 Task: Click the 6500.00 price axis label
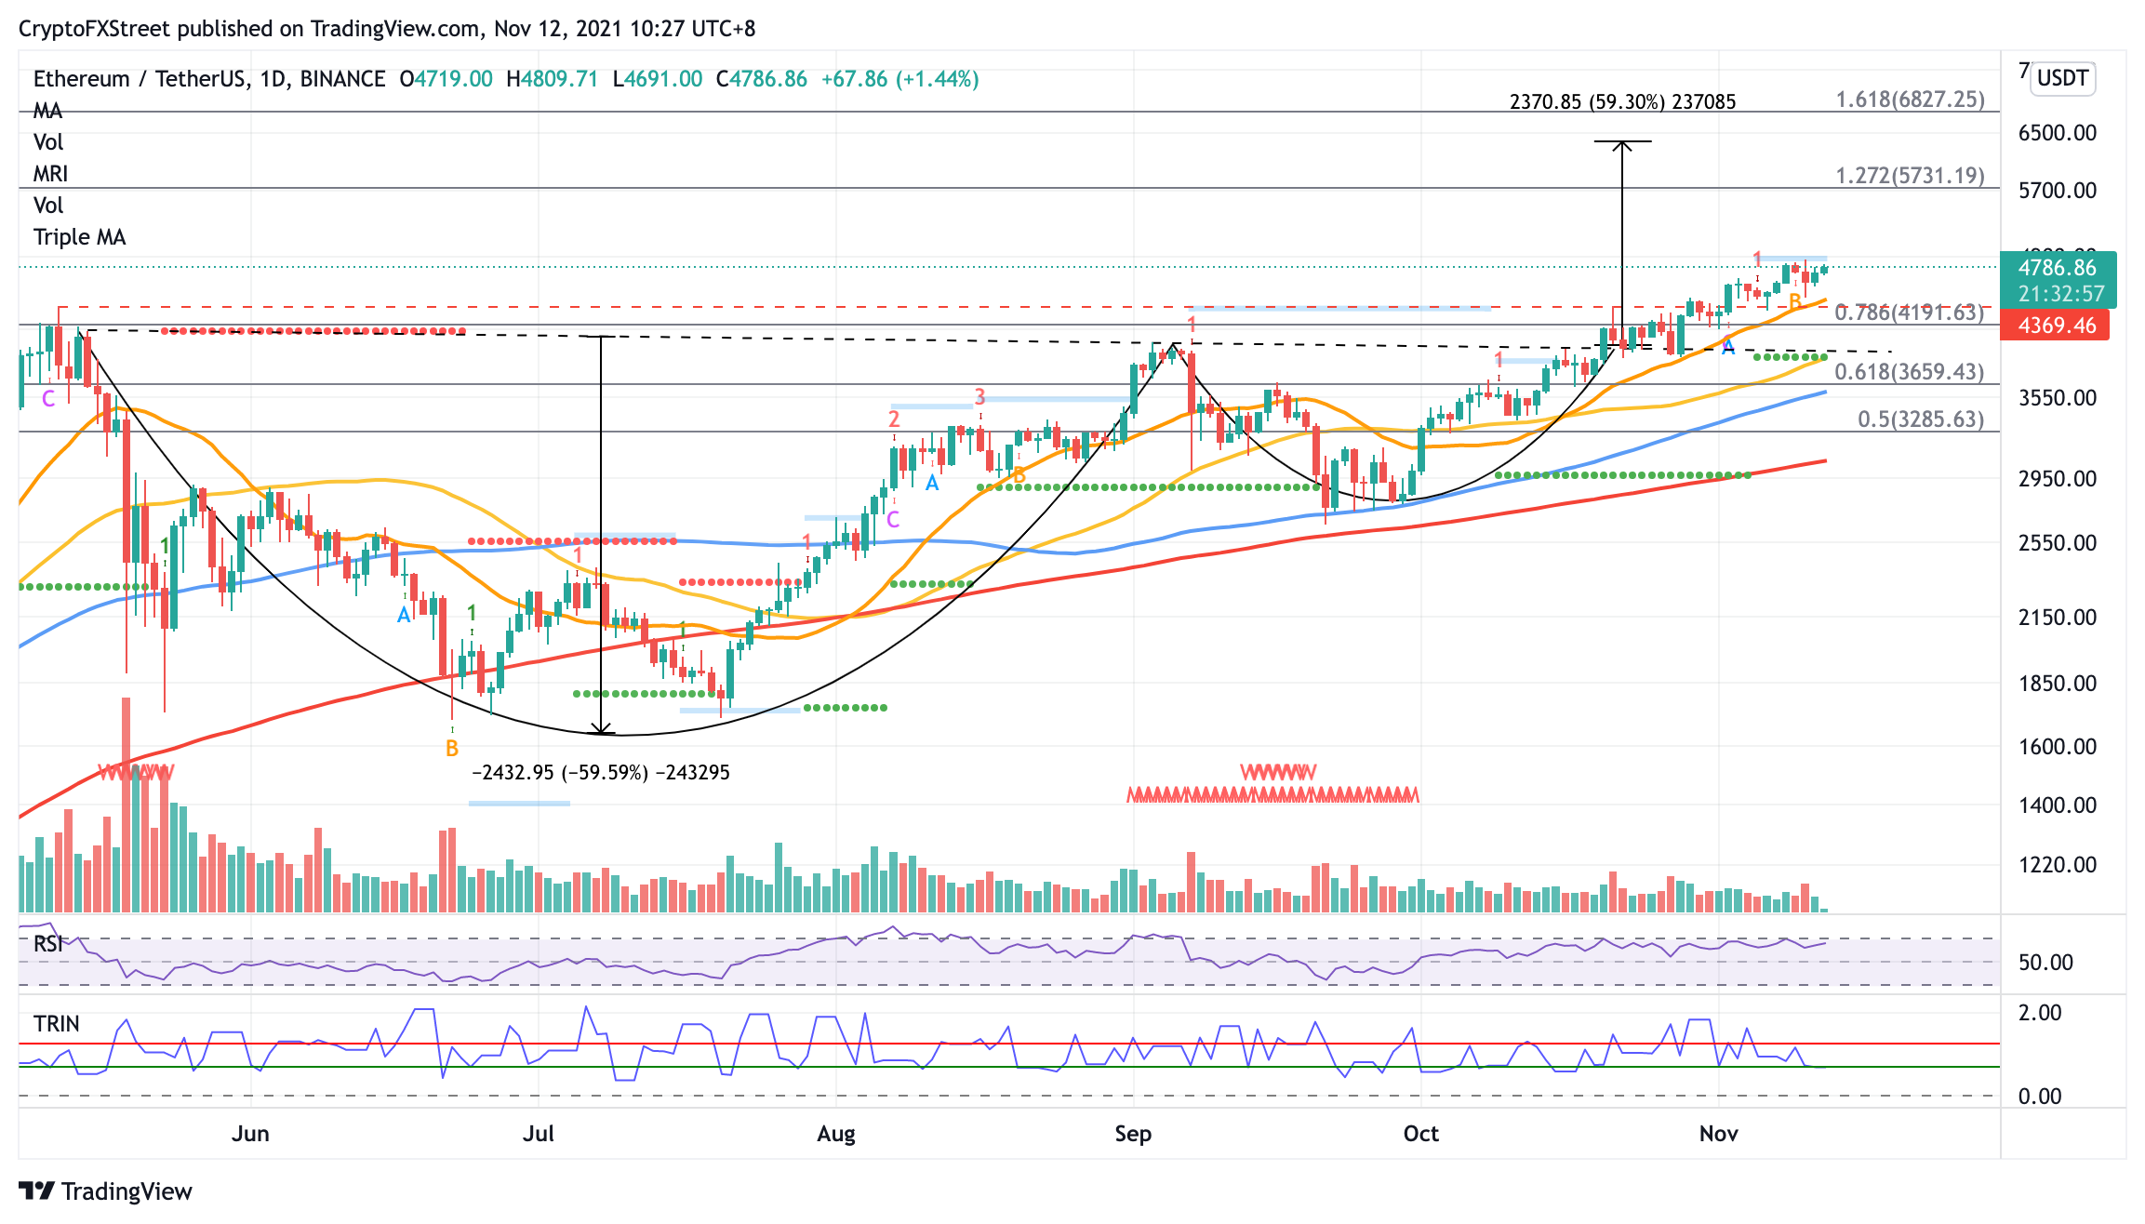pyautogui.click(x=2058, y=133)
